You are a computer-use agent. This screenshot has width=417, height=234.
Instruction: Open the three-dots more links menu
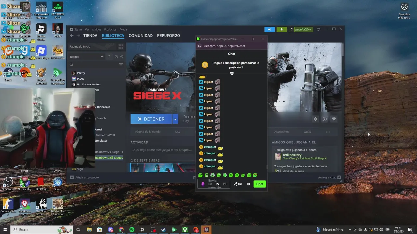point(328,132)
